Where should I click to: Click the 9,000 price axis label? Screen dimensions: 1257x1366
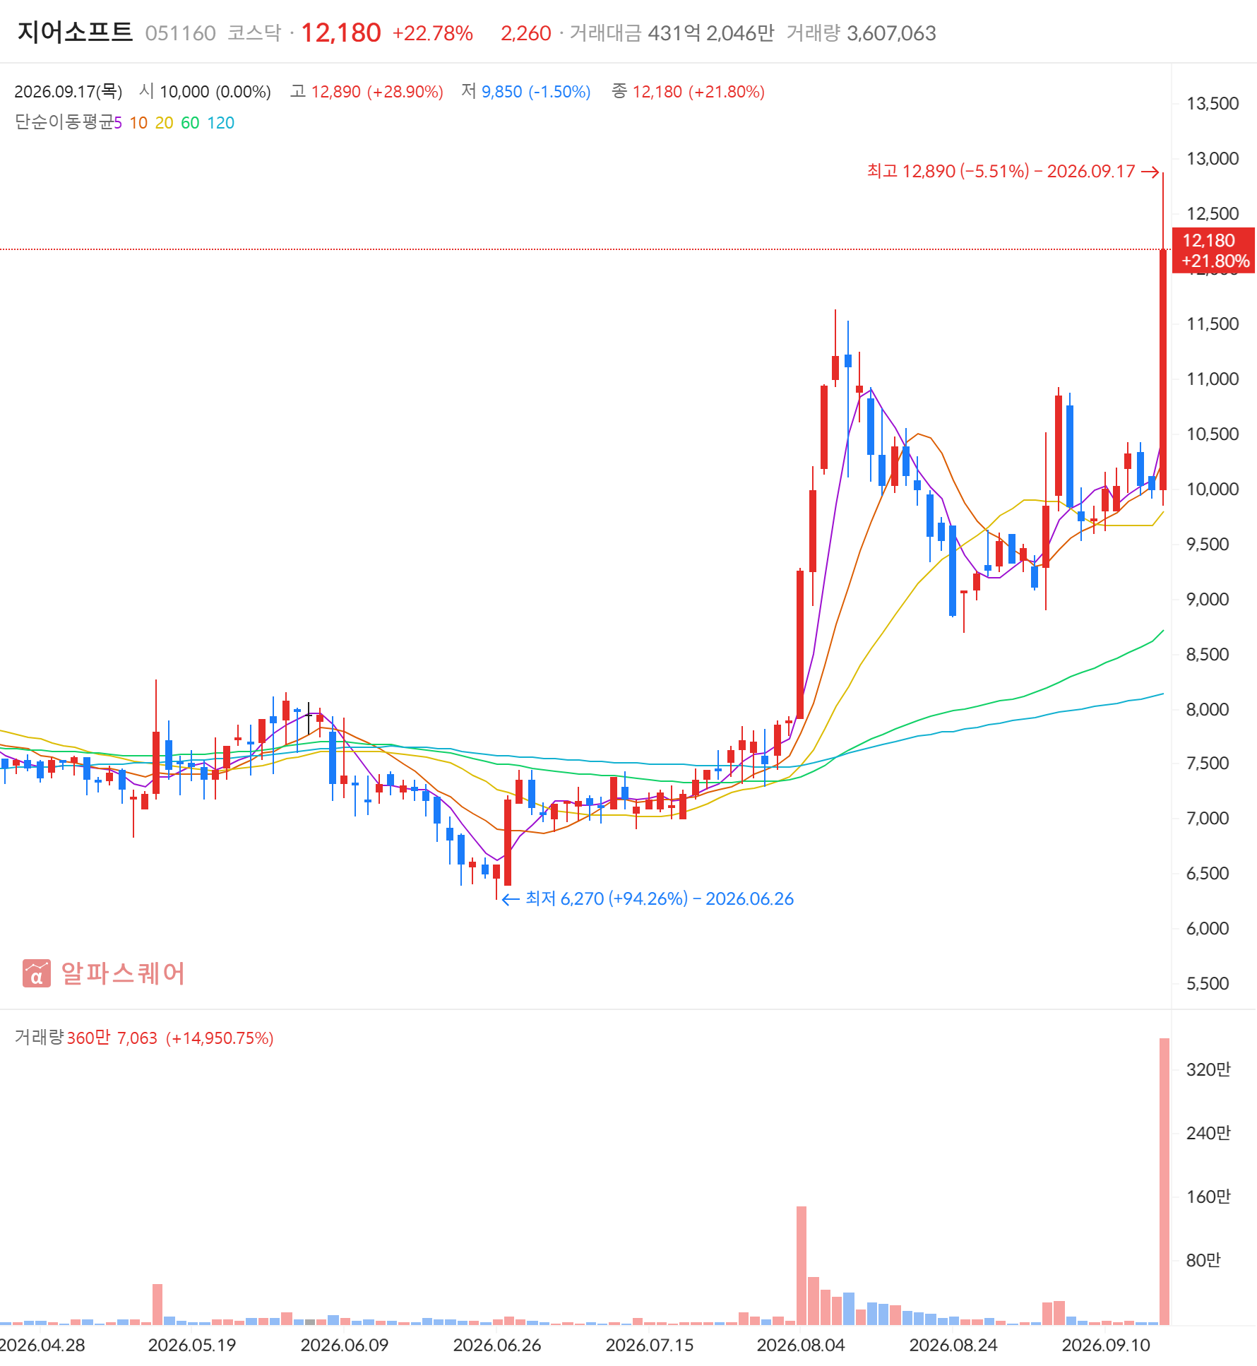click(x=1208, y=600)
